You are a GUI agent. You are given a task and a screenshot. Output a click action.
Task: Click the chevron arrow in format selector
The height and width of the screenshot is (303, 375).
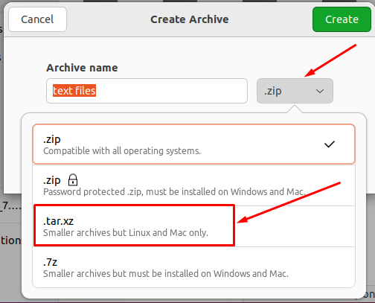pos(320,91)
